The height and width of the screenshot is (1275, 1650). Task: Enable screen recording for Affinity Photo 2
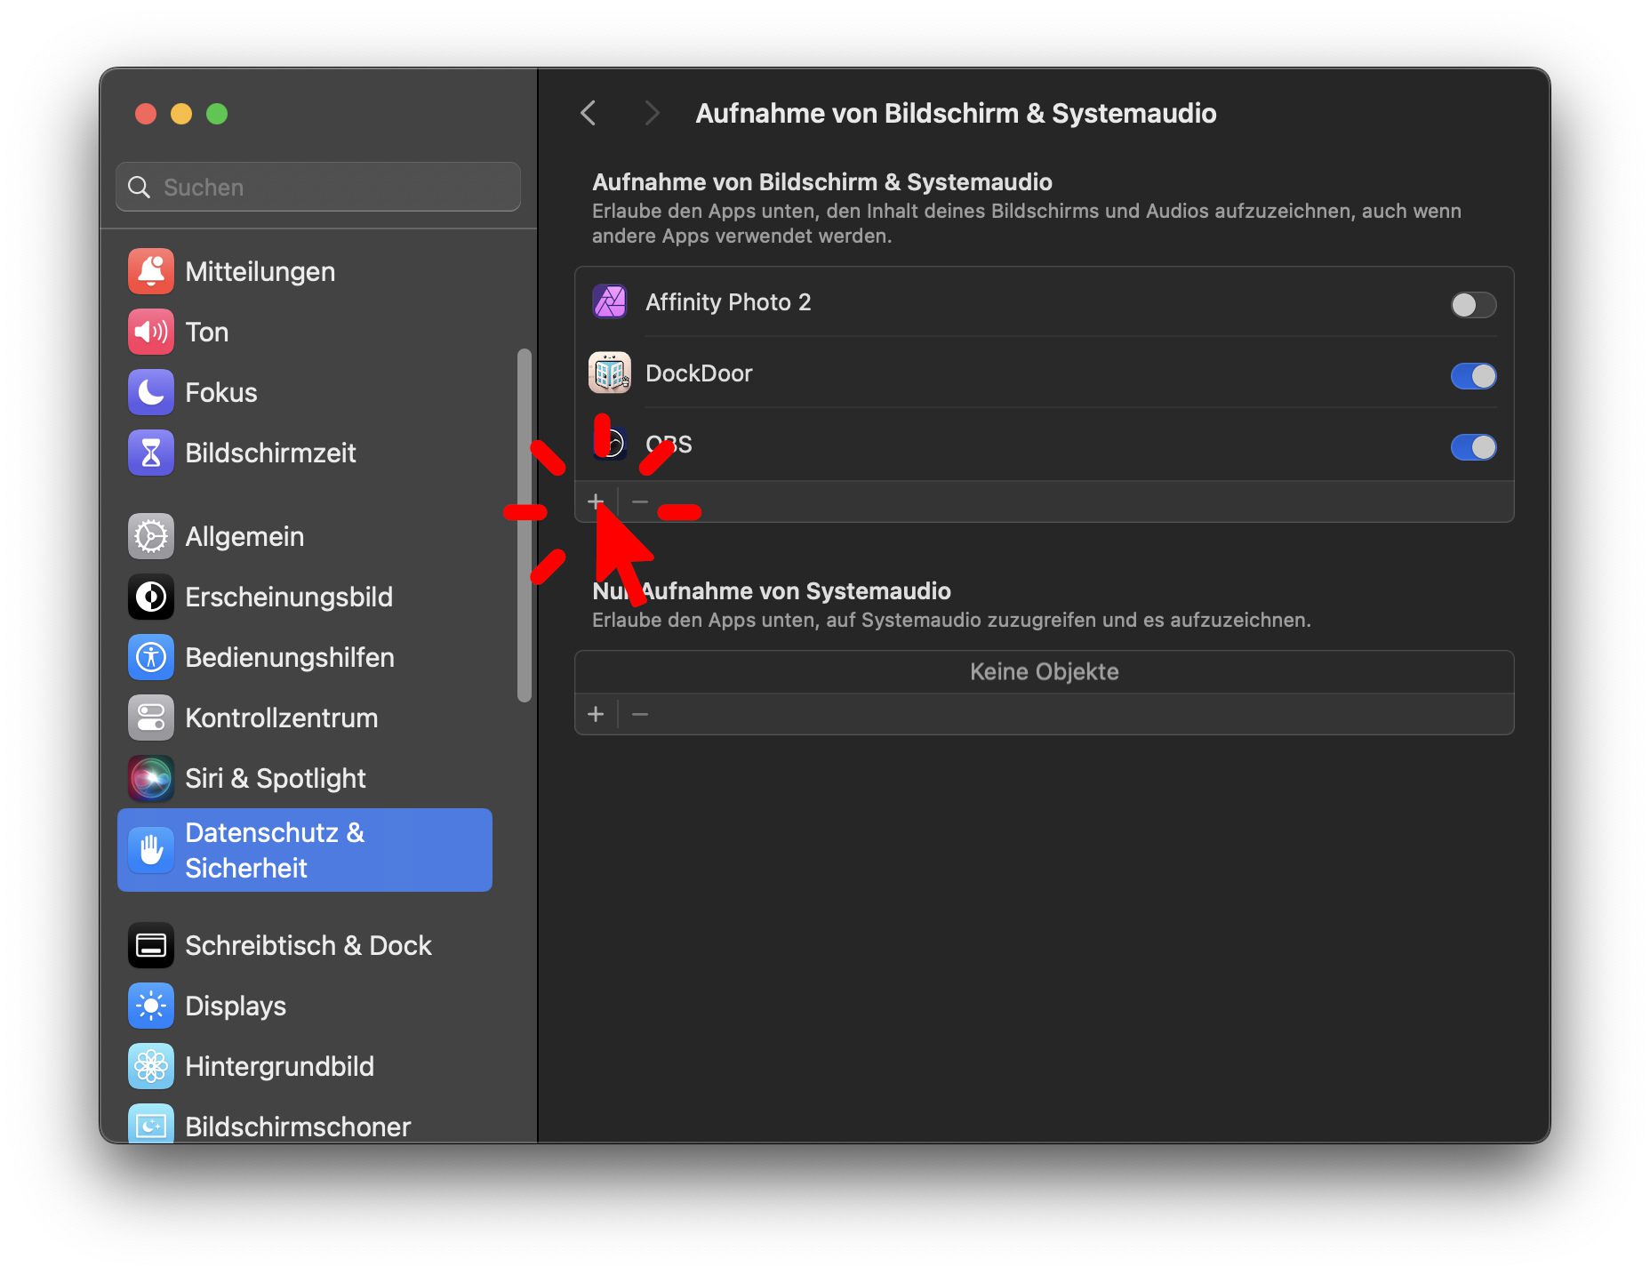coord(1472,305)
